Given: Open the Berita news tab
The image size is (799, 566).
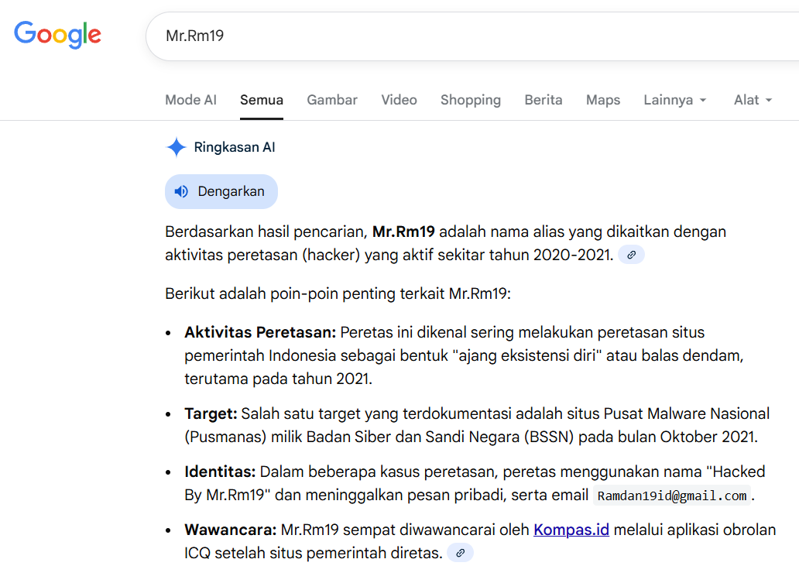Looking at the screenshot, I should (544, 100).
